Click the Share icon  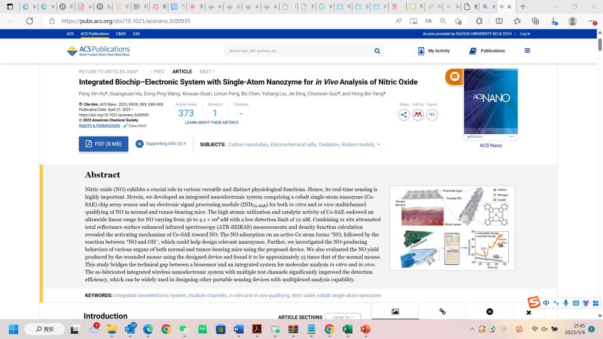click(x=404, y=115)
